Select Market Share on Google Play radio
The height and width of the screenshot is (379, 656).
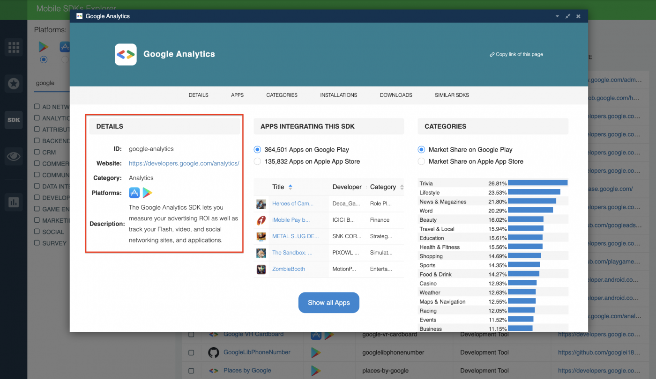coord(421,150)
